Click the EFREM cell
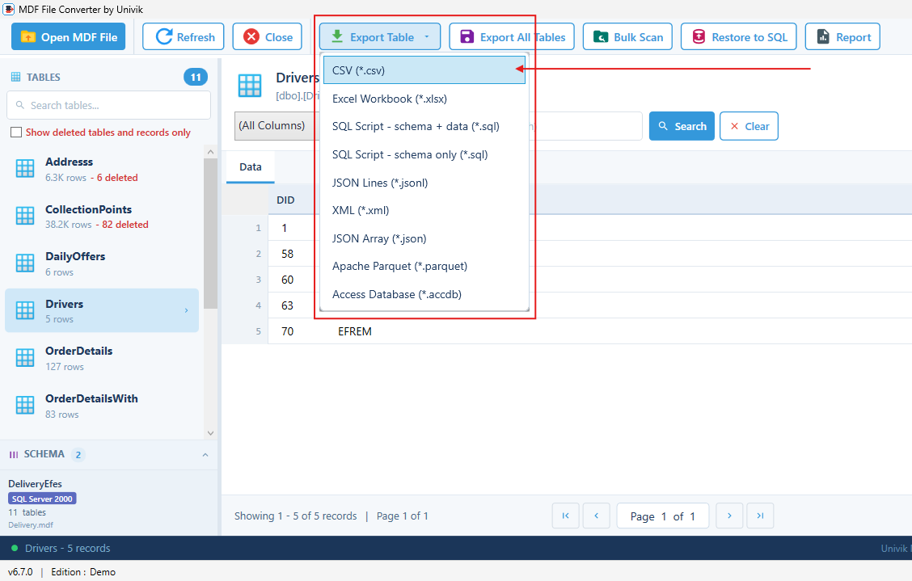912x581 pixels. pos(355,331)
